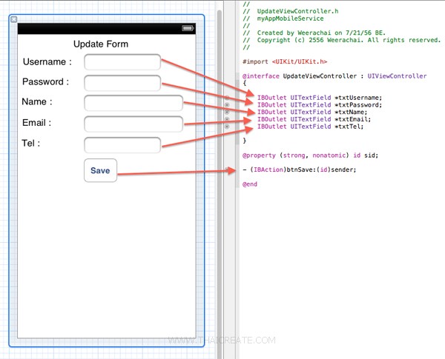Click the btnSave IBAction declaration
This screenshot has width=445, height=359.
300,170
